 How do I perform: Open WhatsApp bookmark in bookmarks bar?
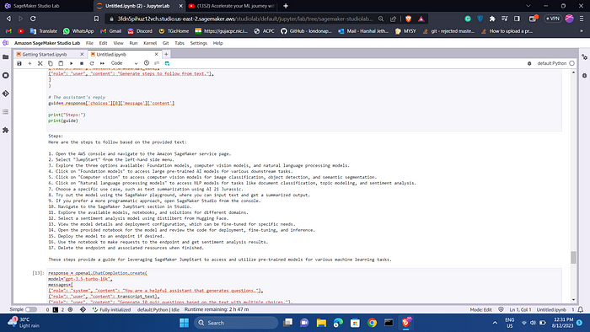pos(78,31)
